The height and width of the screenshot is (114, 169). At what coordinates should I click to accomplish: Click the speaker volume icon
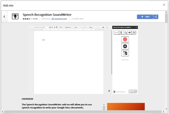click(130, 33)
